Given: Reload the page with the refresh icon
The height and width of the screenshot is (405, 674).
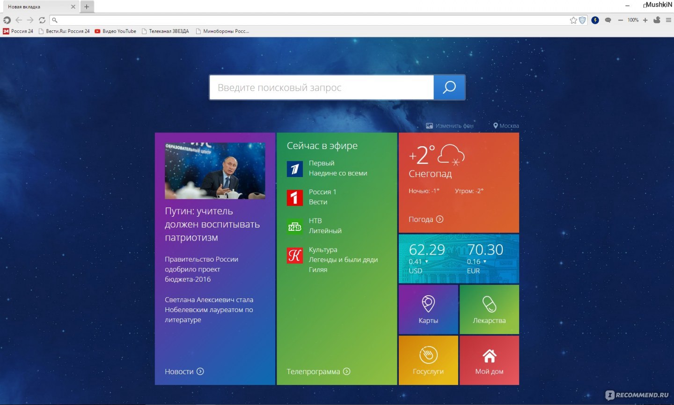Looking at the screenshot, I should [x=42, y=20].
